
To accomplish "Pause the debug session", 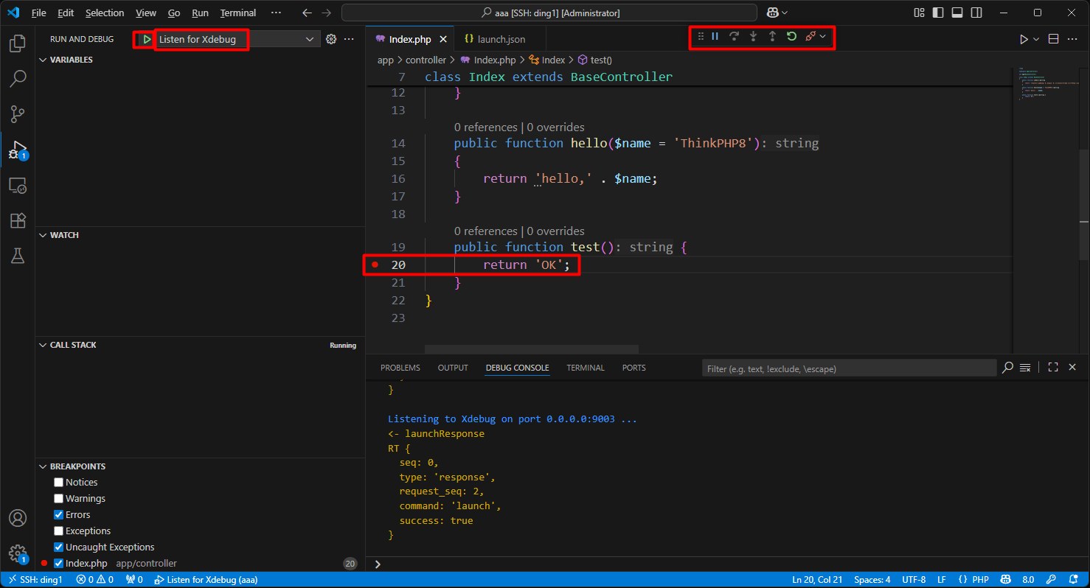I will coord(715,36).
